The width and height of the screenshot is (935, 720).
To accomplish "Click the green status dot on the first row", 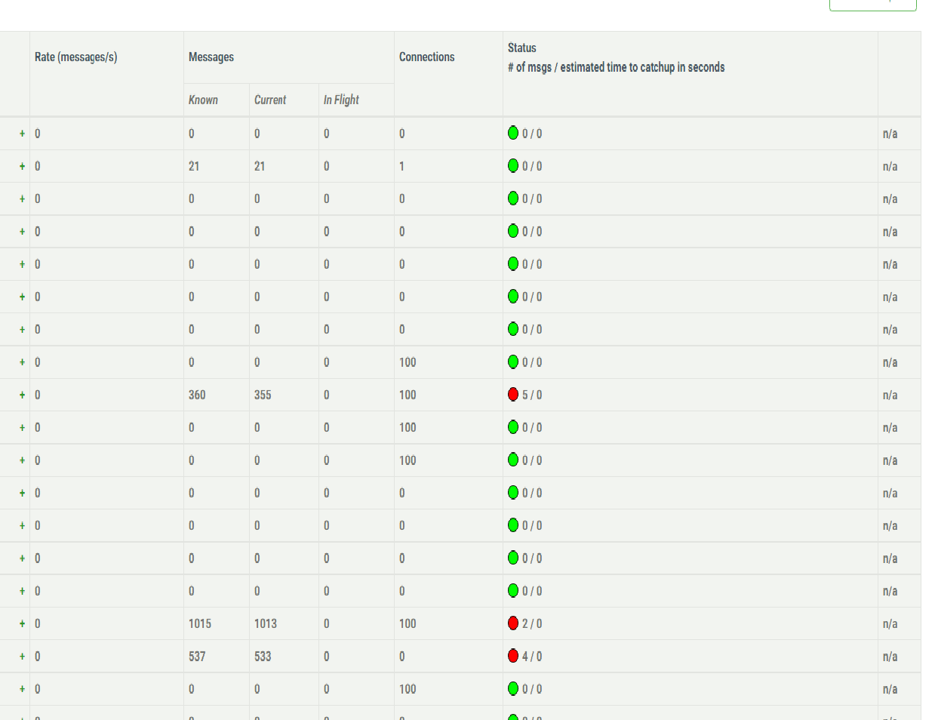I will (x=514, y=133).
